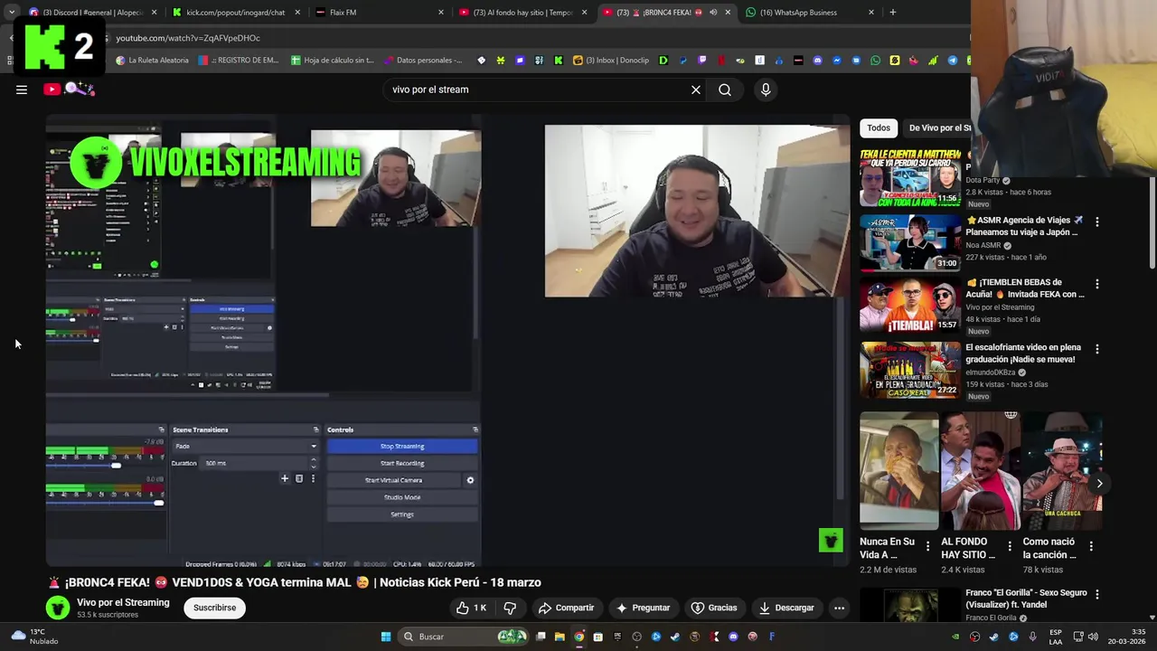Screen dimensions: 1157x651
Task: Like the video with thumbs up
Action: 471,608
